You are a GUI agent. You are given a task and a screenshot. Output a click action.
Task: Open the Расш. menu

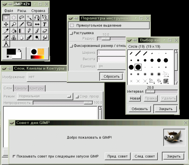[x=22, y=11]
